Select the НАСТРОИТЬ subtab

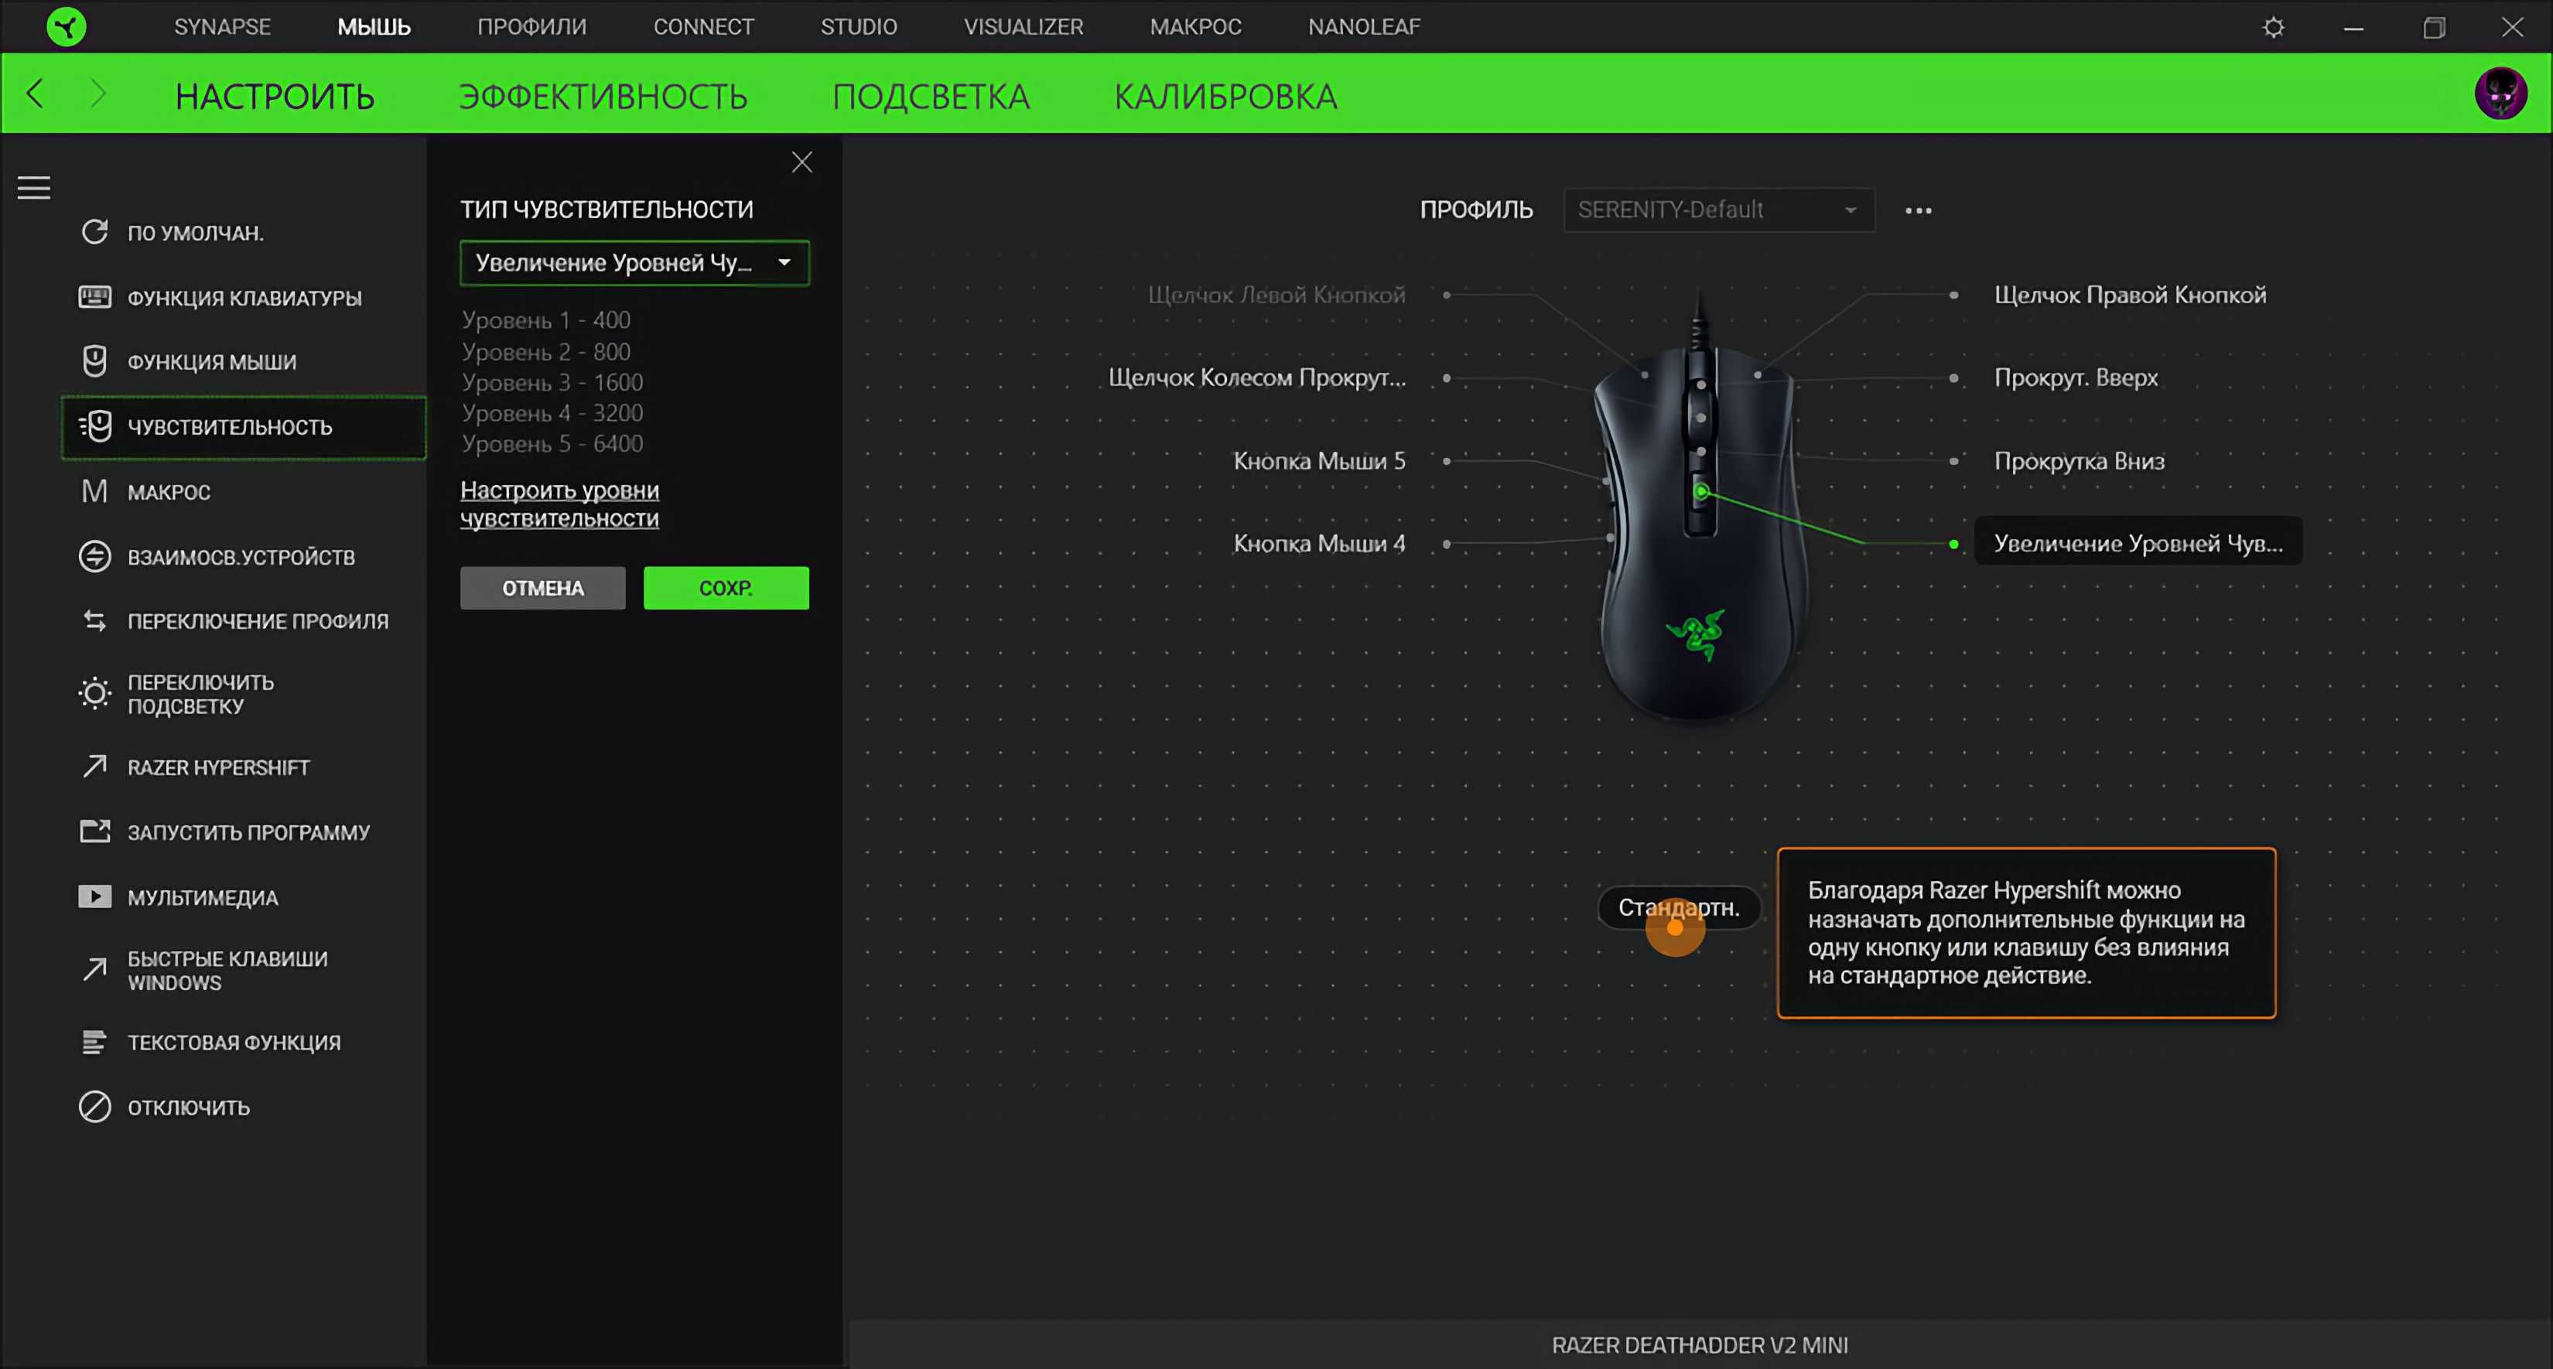coord(275,96)
